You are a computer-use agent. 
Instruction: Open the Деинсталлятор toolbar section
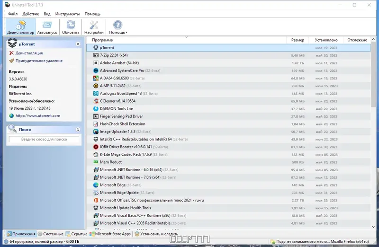coord(20,27)
